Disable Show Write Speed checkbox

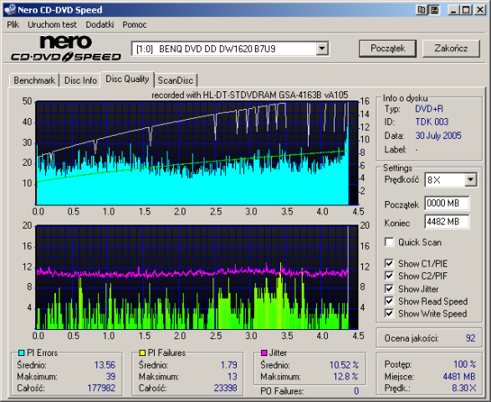389,313
